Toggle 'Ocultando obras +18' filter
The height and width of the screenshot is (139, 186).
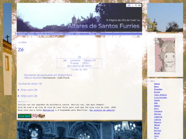pos(30,84)
